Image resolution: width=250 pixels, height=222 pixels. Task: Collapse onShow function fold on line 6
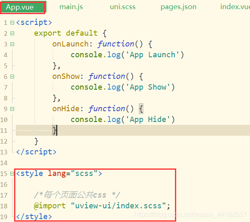(x=12, y=77)
